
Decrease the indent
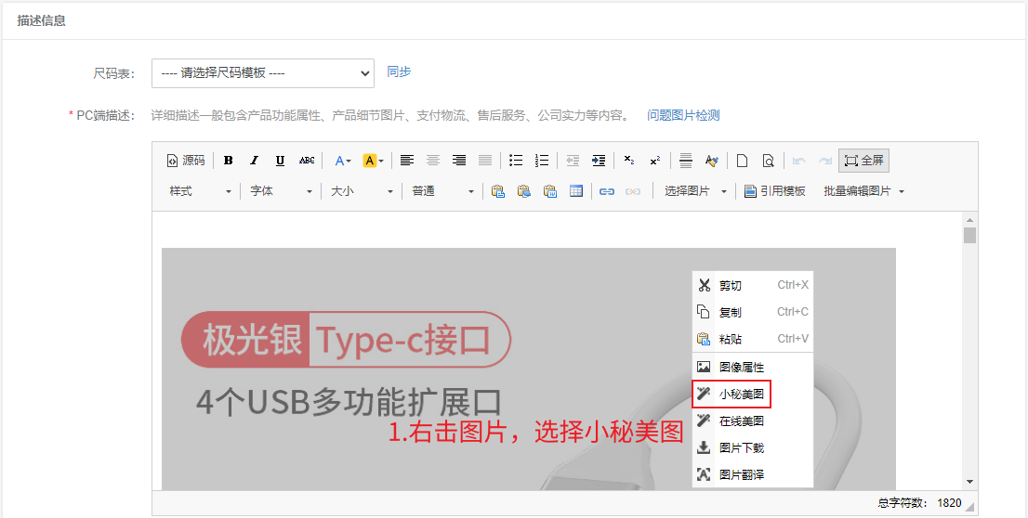[573, 161]
